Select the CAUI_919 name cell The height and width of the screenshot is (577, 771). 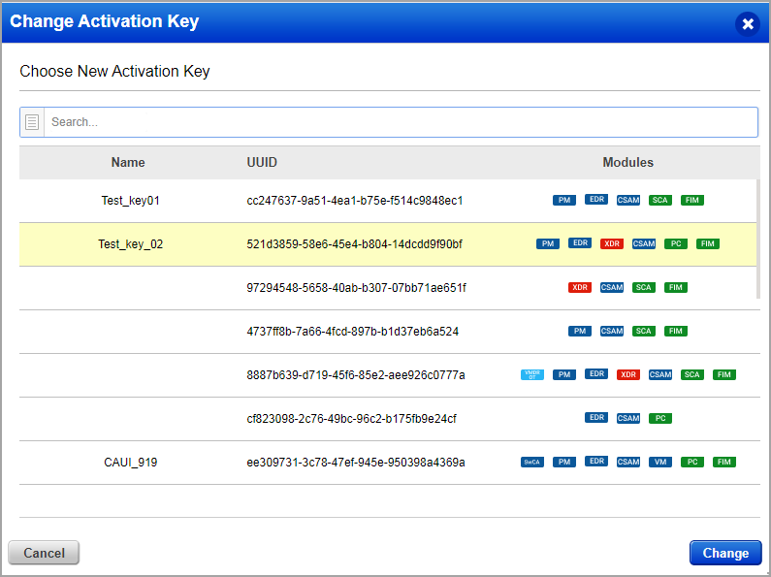(x=130, y=463)
